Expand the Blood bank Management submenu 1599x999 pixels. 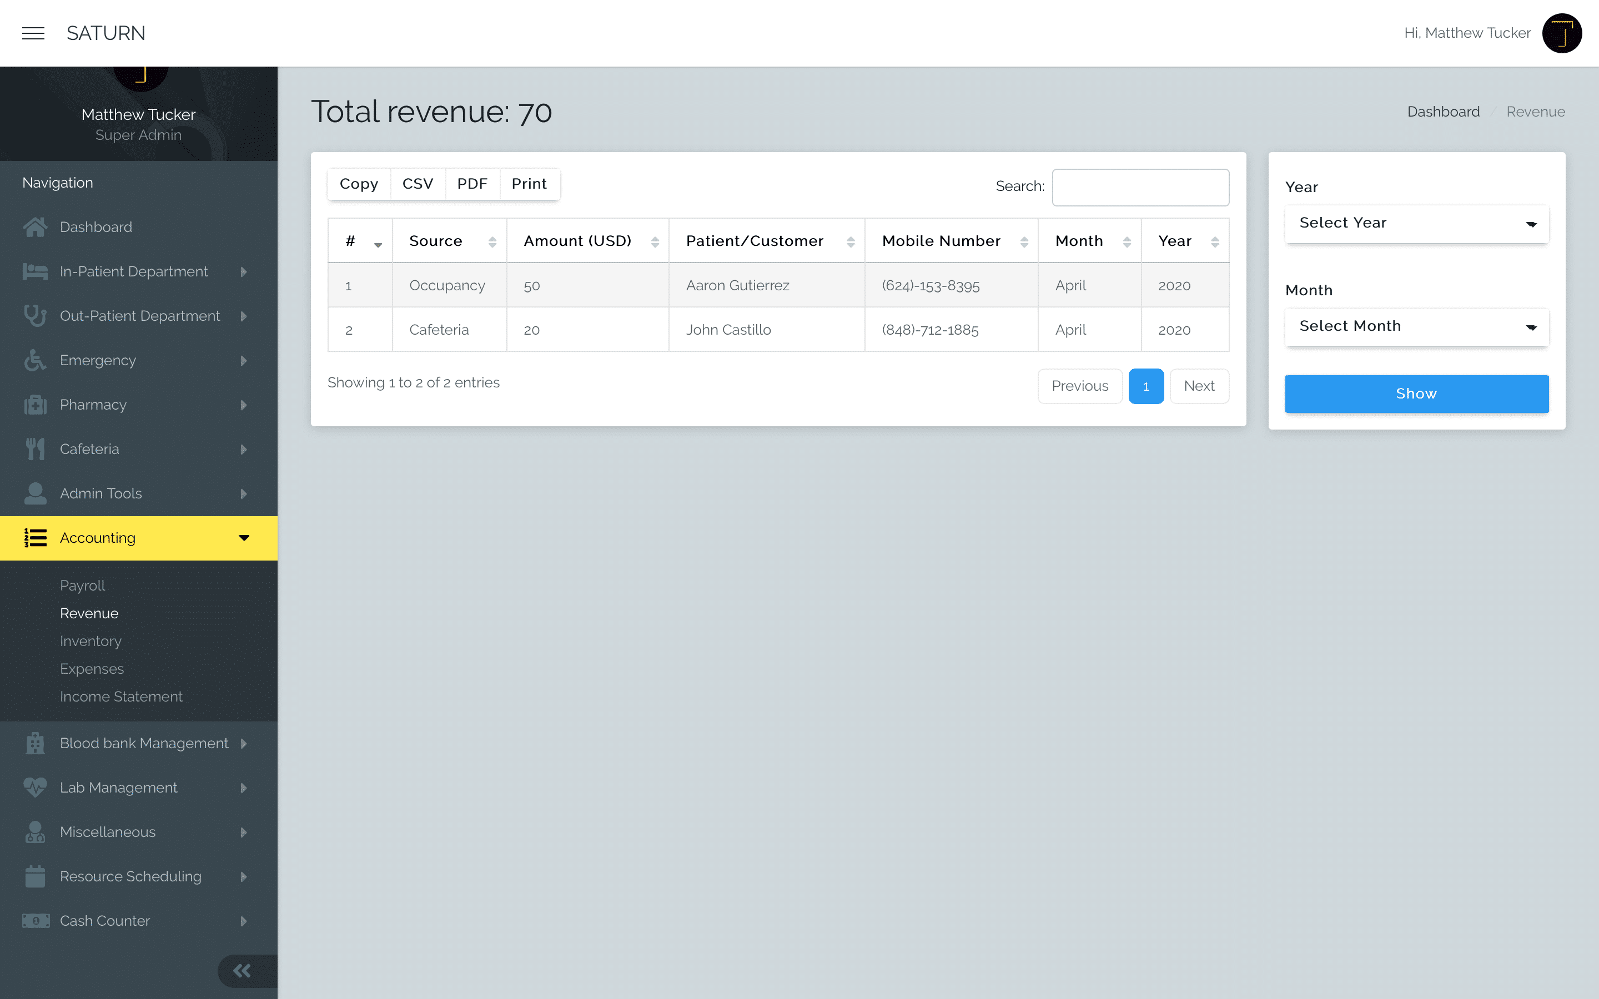tap(139, 743)
